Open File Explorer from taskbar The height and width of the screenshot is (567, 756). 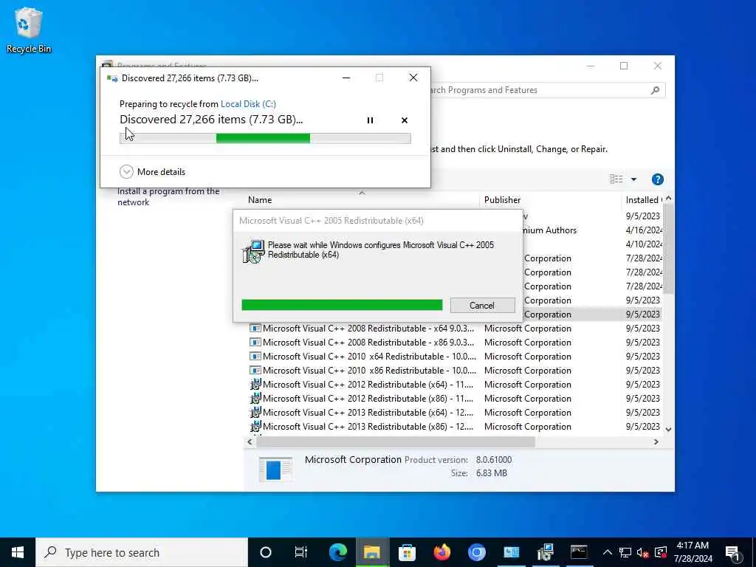(372, 552)
